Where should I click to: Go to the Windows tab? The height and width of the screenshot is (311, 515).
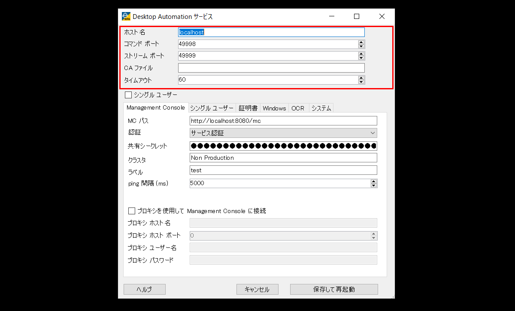coord(274,108)
